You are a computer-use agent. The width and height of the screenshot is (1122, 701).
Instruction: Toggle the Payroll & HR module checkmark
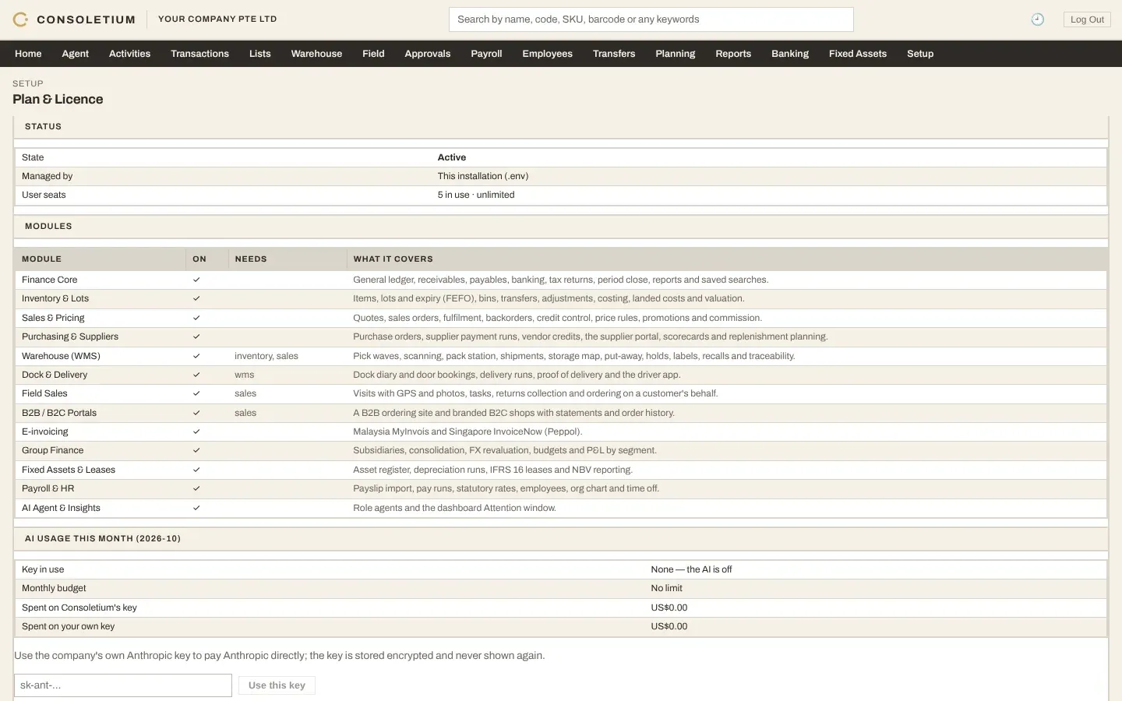(196, 488)
